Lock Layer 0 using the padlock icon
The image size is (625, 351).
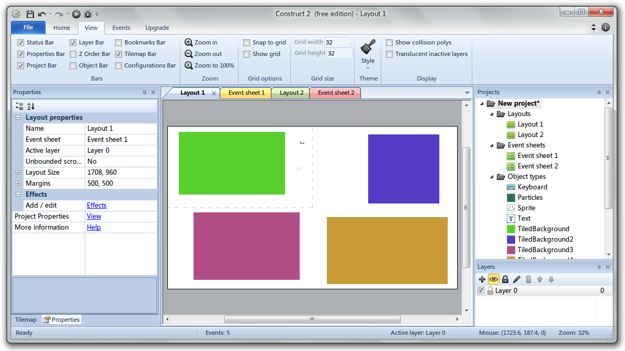[505, 279]
